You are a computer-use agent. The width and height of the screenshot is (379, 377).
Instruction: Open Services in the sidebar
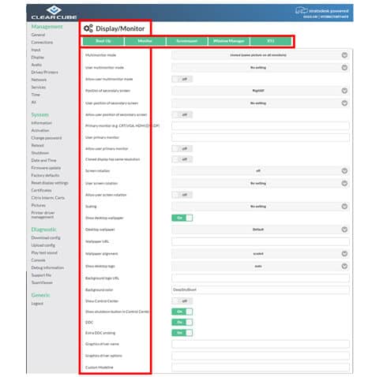point(39,87)
